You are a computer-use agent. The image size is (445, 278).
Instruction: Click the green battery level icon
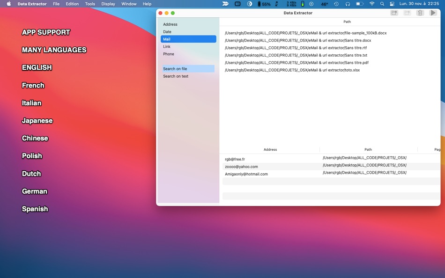coord(303,4)
